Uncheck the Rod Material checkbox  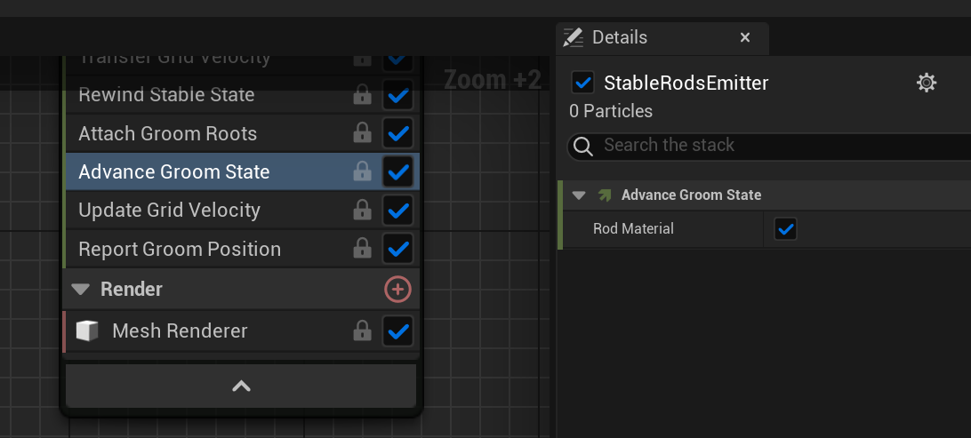point(785,229)
